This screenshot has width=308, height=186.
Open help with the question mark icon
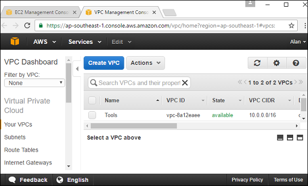(296, 63)
